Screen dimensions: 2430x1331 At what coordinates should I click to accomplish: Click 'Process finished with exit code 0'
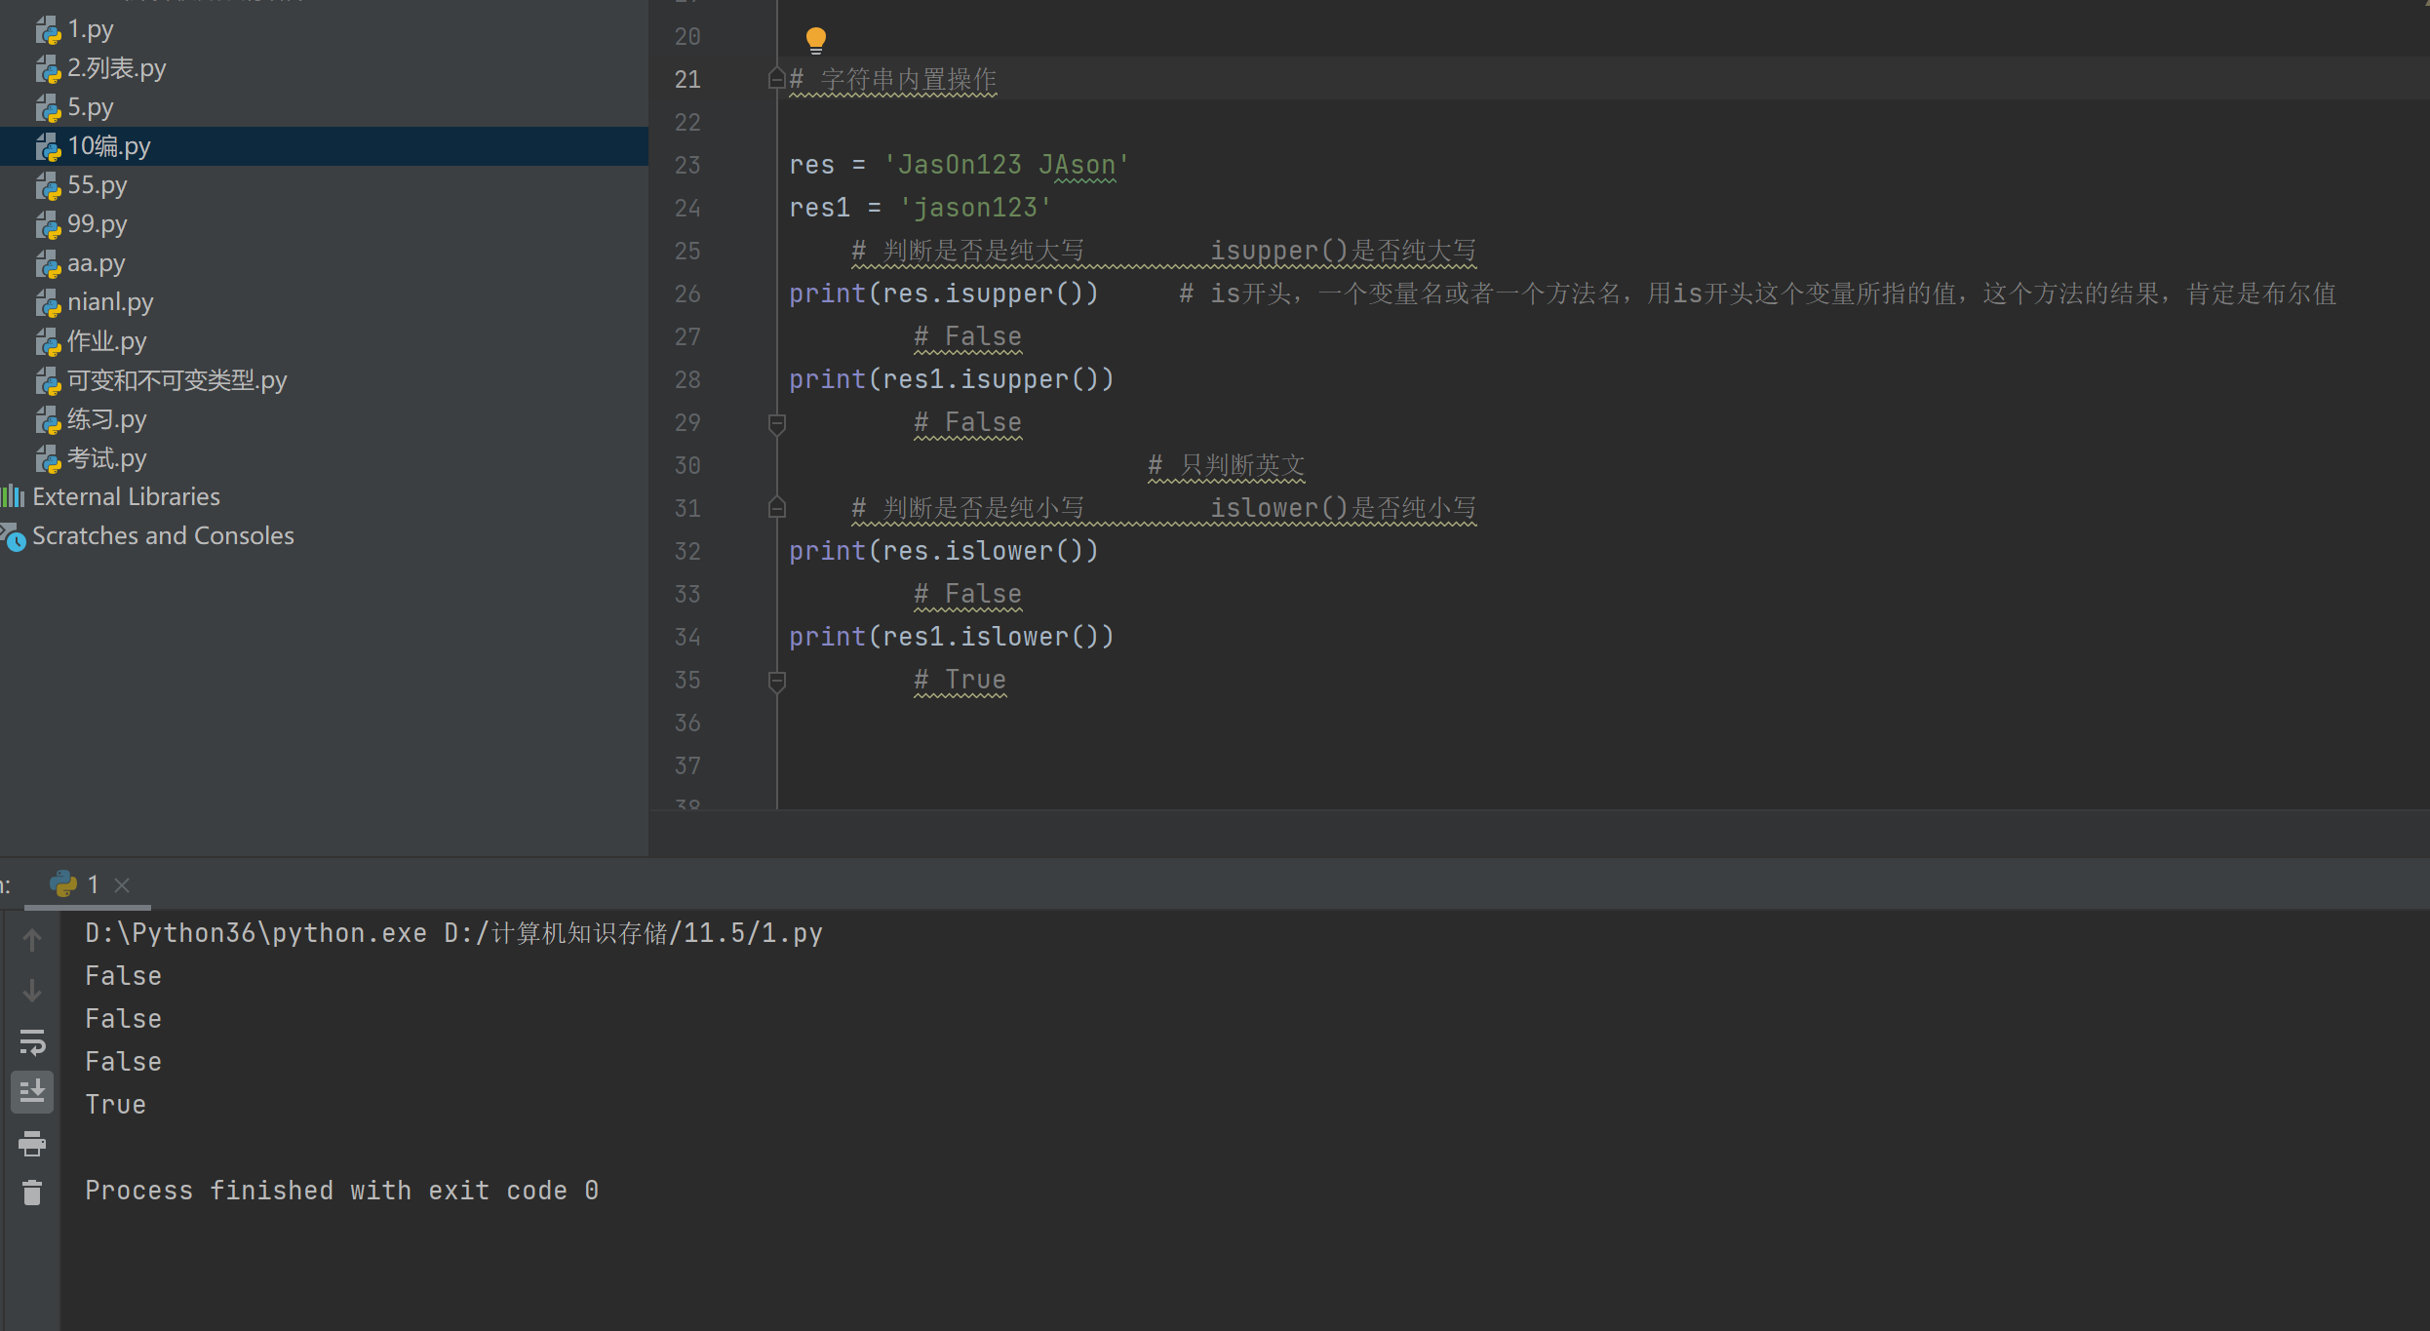[x=342, y=1191]
